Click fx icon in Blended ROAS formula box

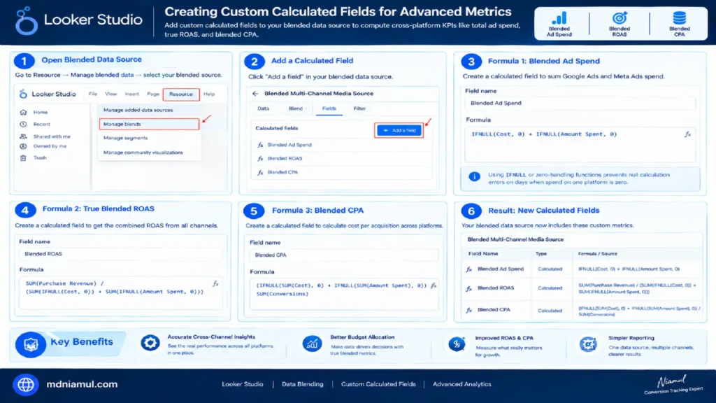215,284
